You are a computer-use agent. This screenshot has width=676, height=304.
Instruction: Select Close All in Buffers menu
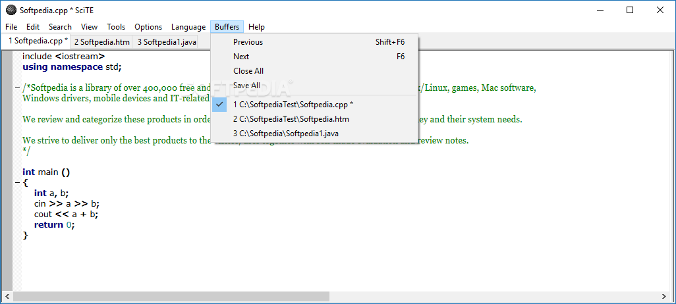314,71
